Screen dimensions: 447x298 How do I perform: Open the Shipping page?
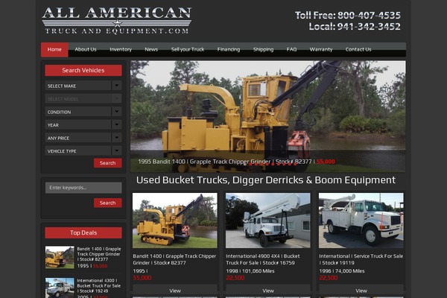pyautogui.click(x=263, y=50)
